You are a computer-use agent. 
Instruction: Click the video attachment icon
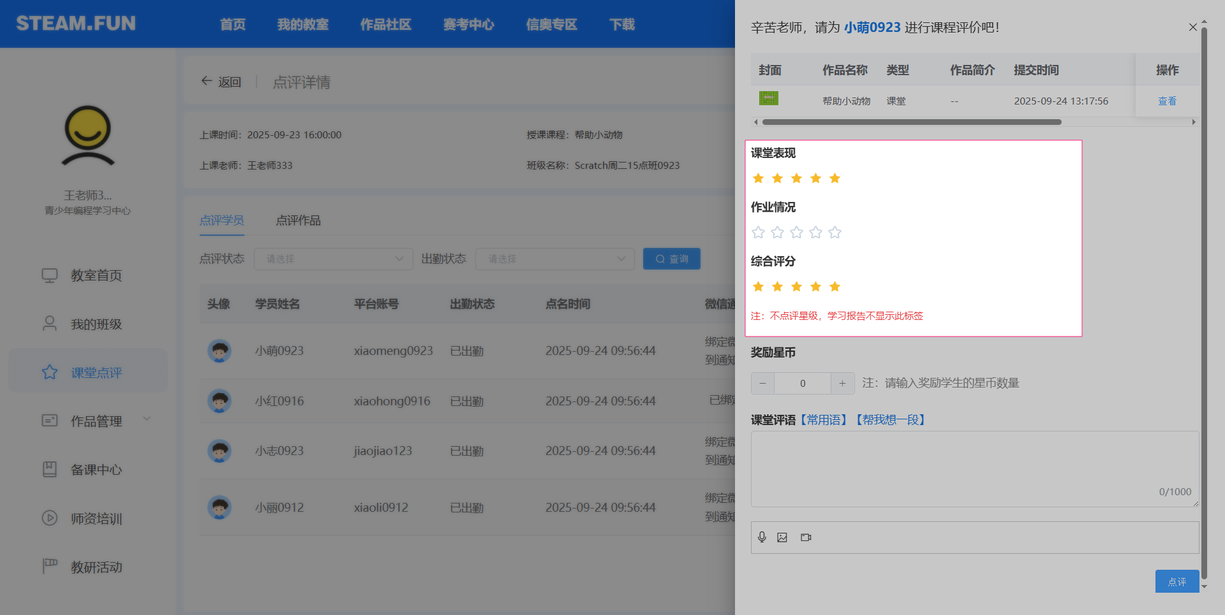coord(806,537)
